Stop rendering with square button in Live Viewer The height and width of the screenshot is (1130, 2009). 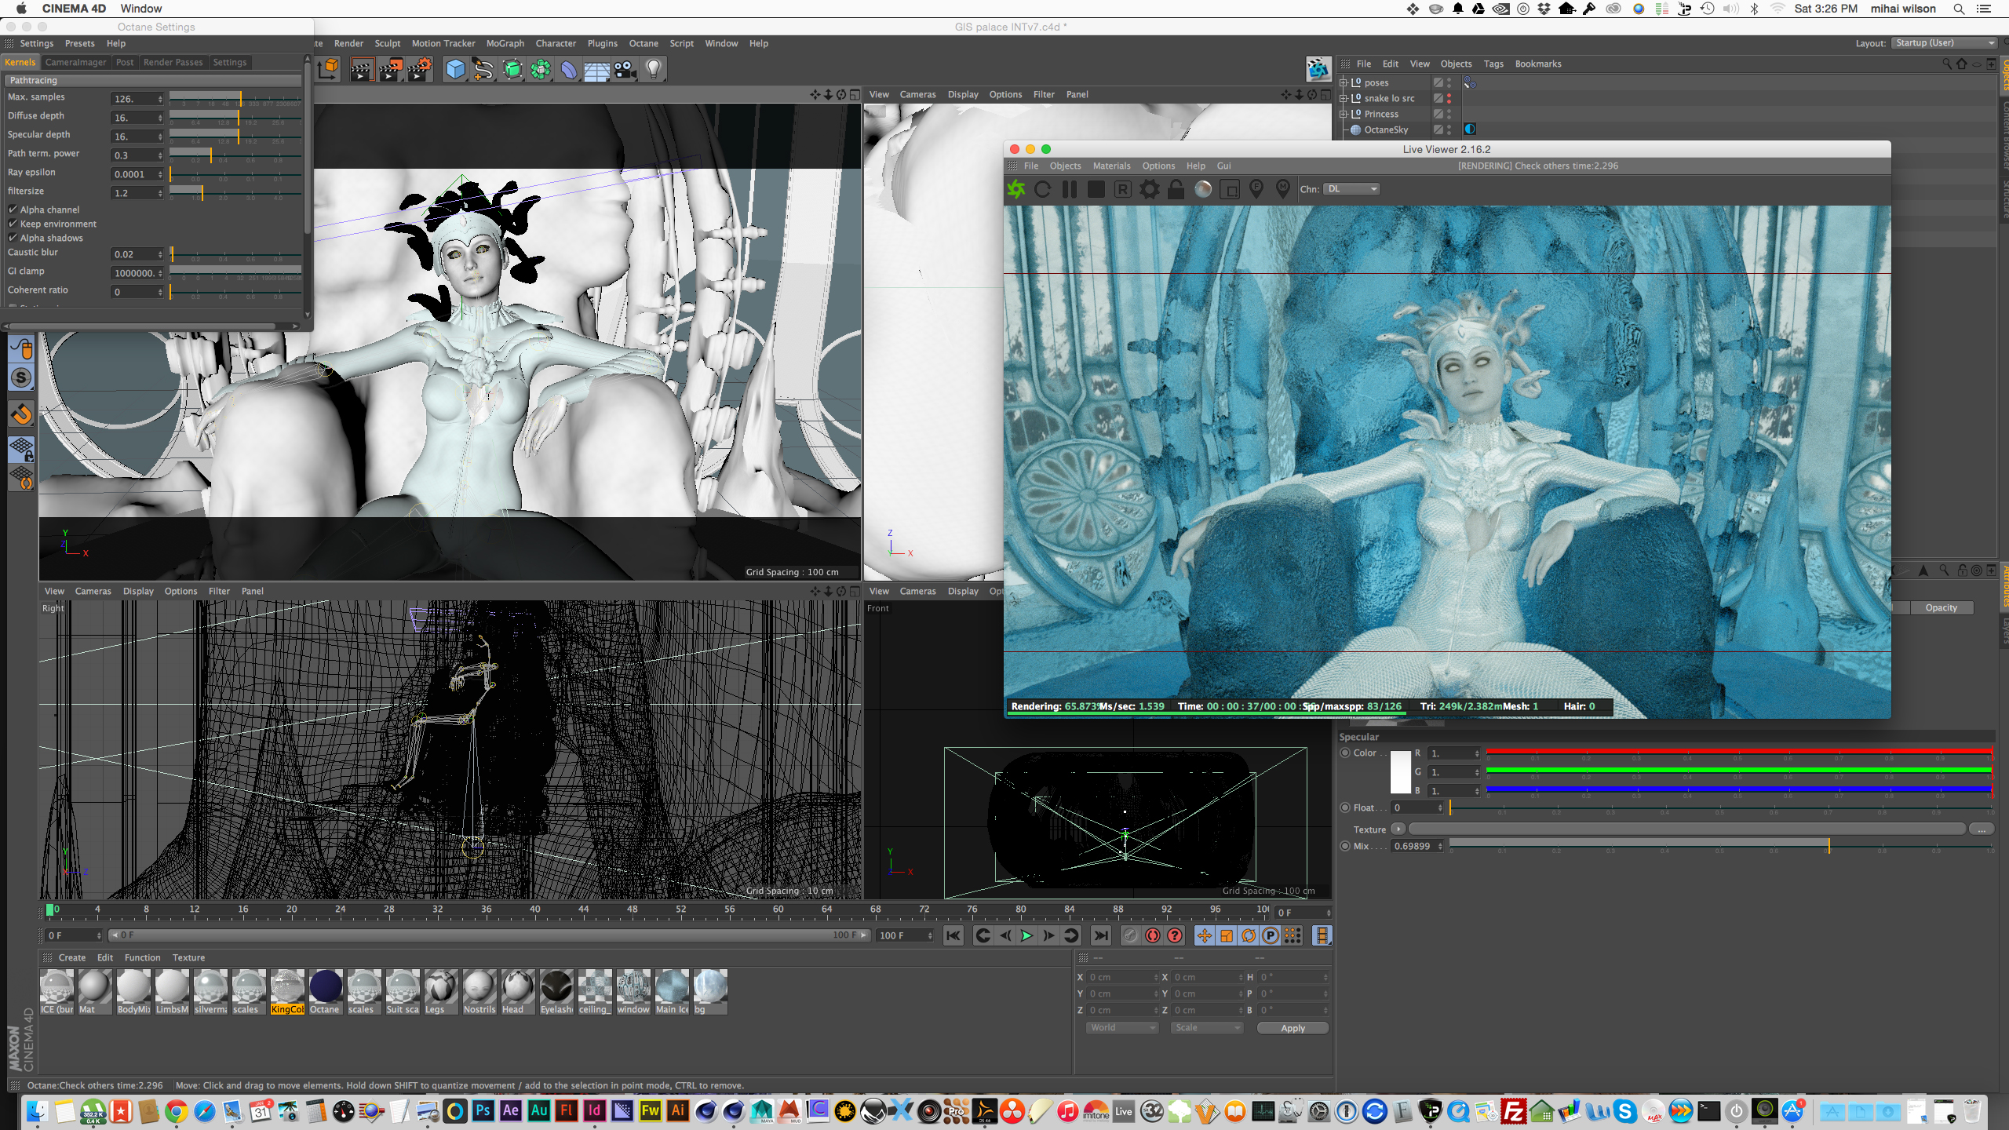tap(1096, 189)
